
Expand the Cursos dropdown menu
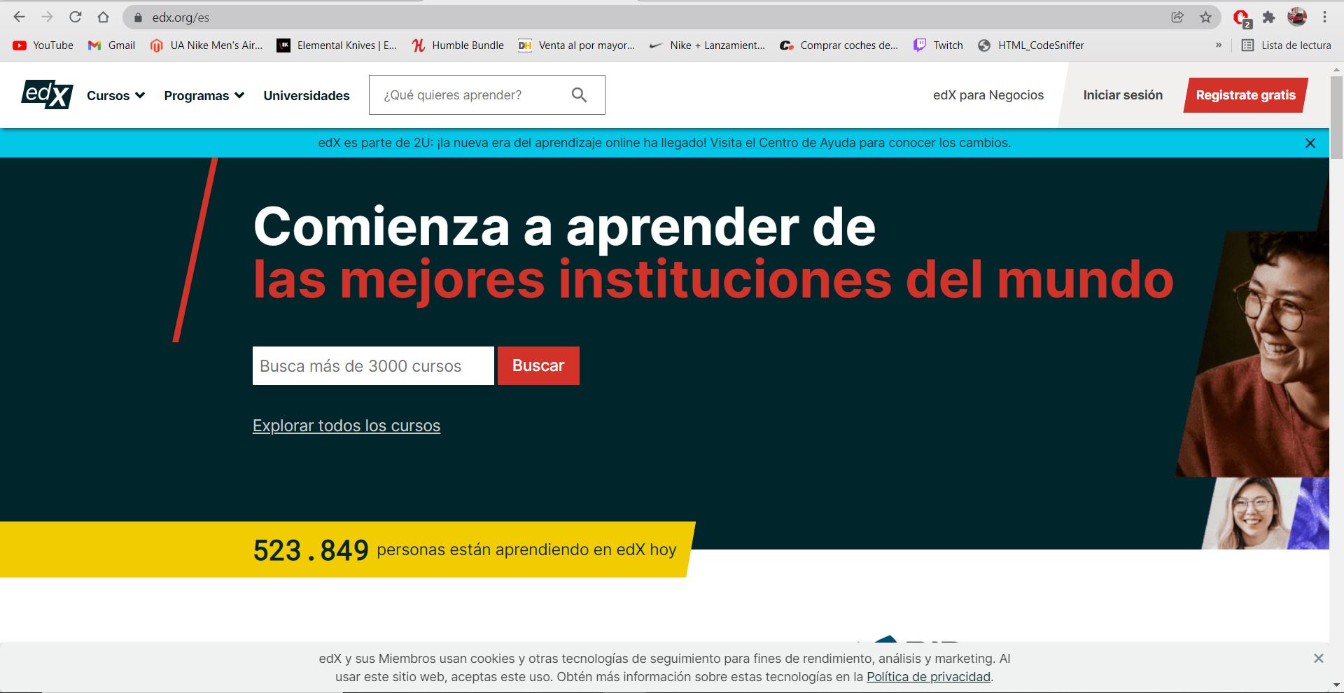pyautogui.click(x=115, y=95)
